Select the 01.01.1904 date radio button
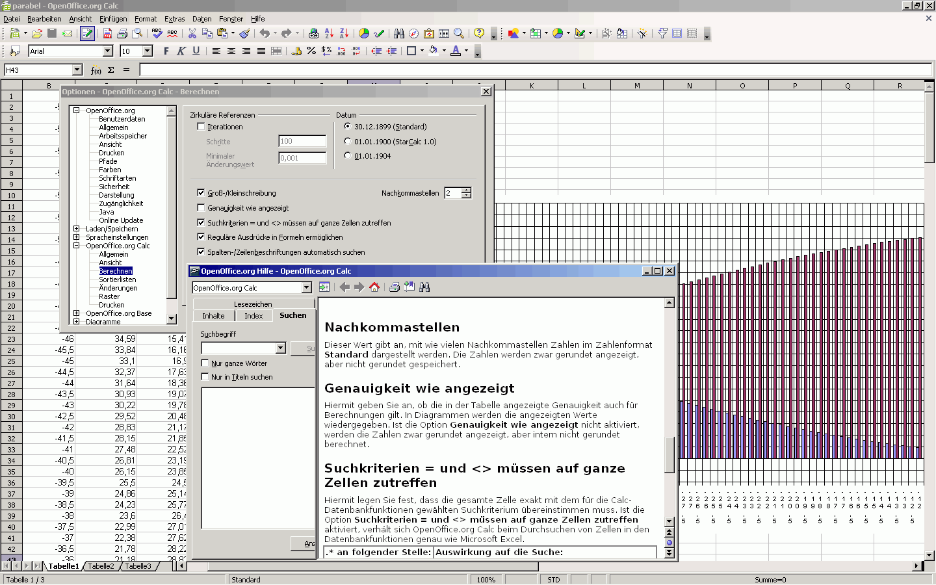Viewport: 936px width, 585px height. coord(348,156)
